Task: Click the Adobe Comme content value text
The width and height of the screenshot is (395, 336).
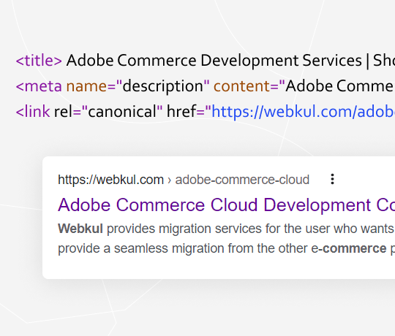Action: coord(340,86)
